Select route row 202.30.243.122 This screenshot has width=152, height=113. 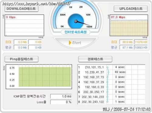click(x=111, y=102)
